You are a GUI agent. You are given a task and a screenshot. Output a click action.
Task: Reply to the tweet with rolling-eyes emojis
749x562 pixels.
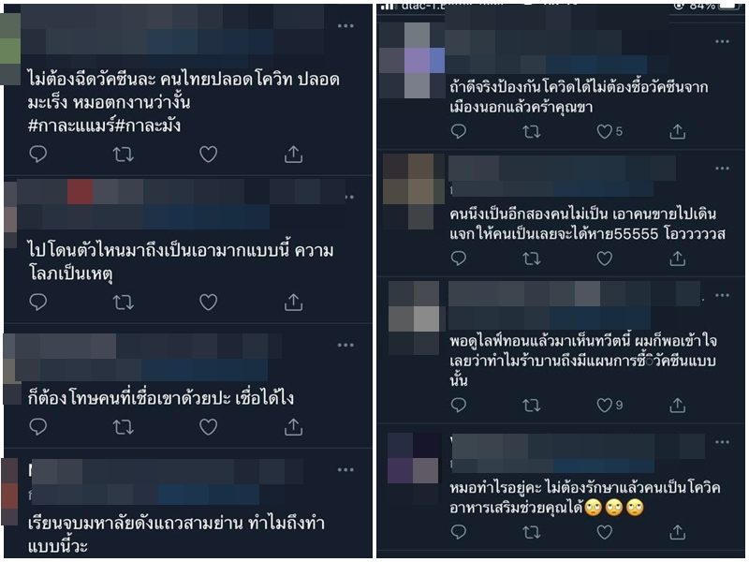click(x=459, y=531)
